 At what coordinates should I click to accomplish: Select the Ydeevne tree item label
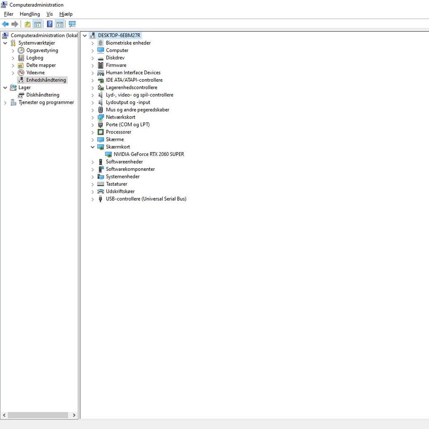35,72
